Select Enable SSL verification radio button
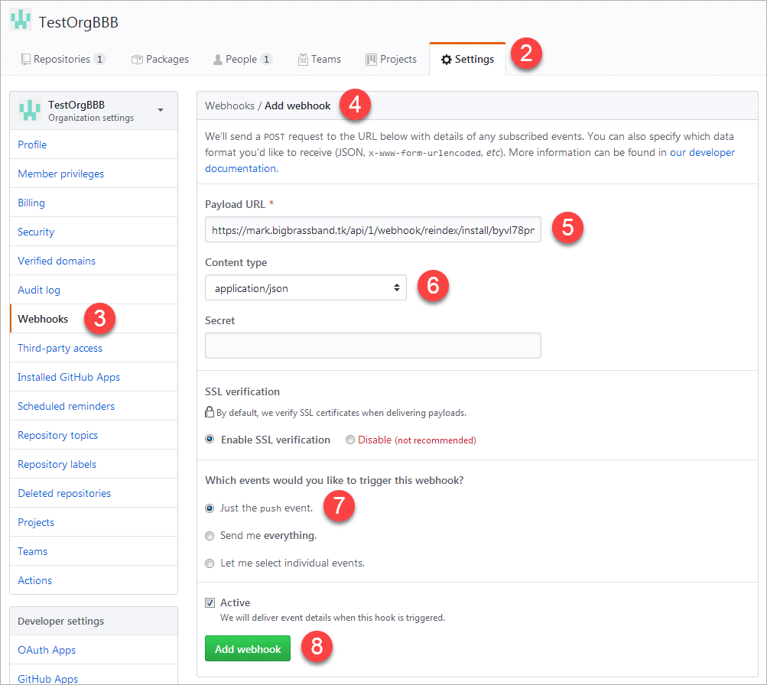Viewport: 767px width, 685px height. point(210,440)
